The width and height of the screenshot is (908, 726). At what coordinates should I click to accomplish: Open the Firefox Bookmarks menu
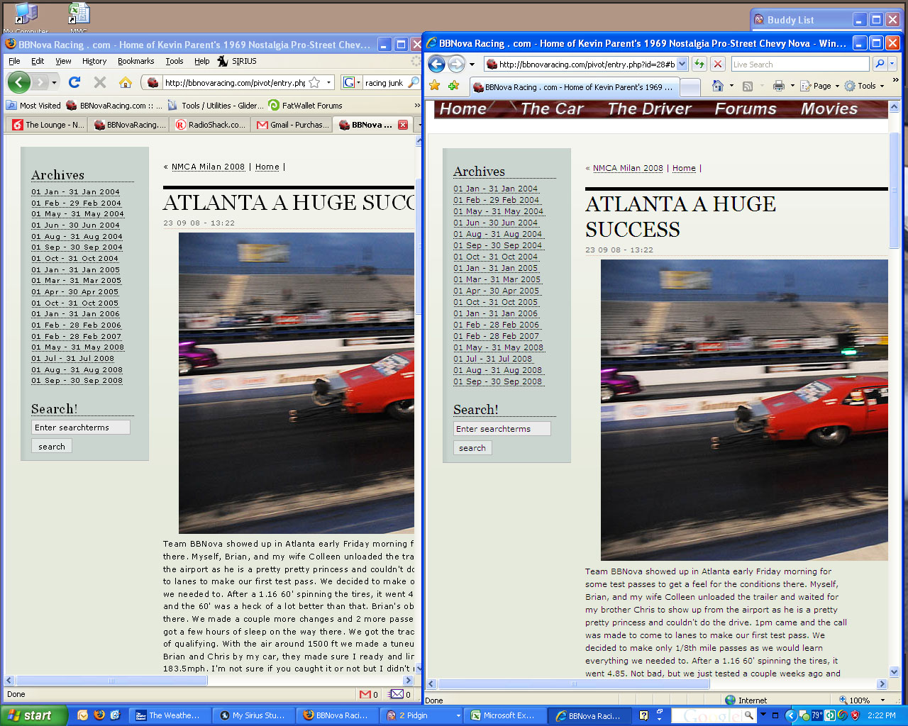click(135, 61)
